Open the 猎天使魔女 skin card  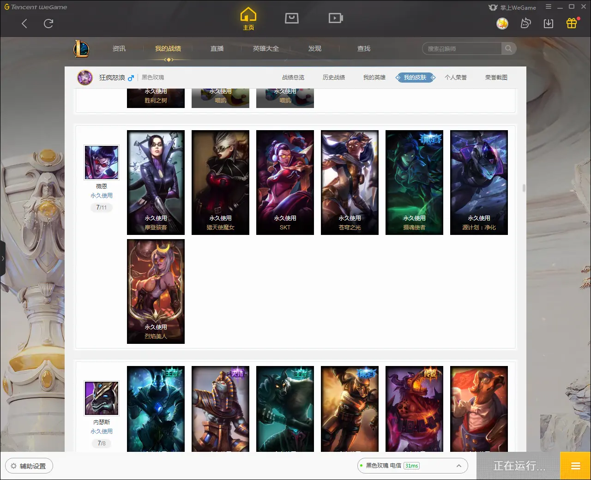220,182
